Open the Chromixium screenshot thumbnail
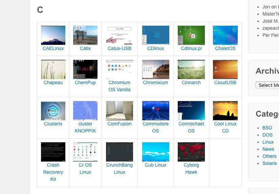 pyautogui.click(x=156, y=69)
